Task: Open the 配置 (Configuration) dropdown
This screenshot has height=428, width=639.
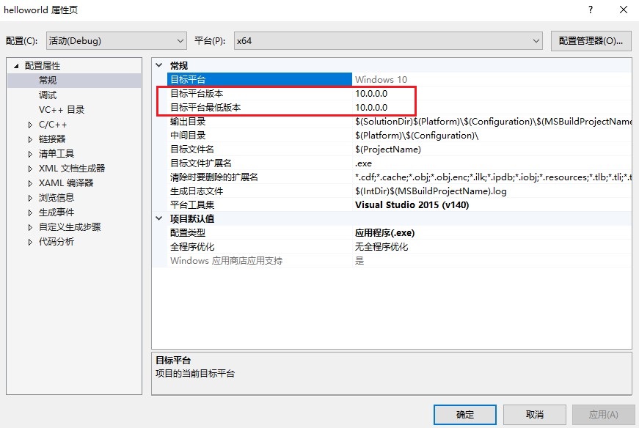Action: tap(116, 41)
